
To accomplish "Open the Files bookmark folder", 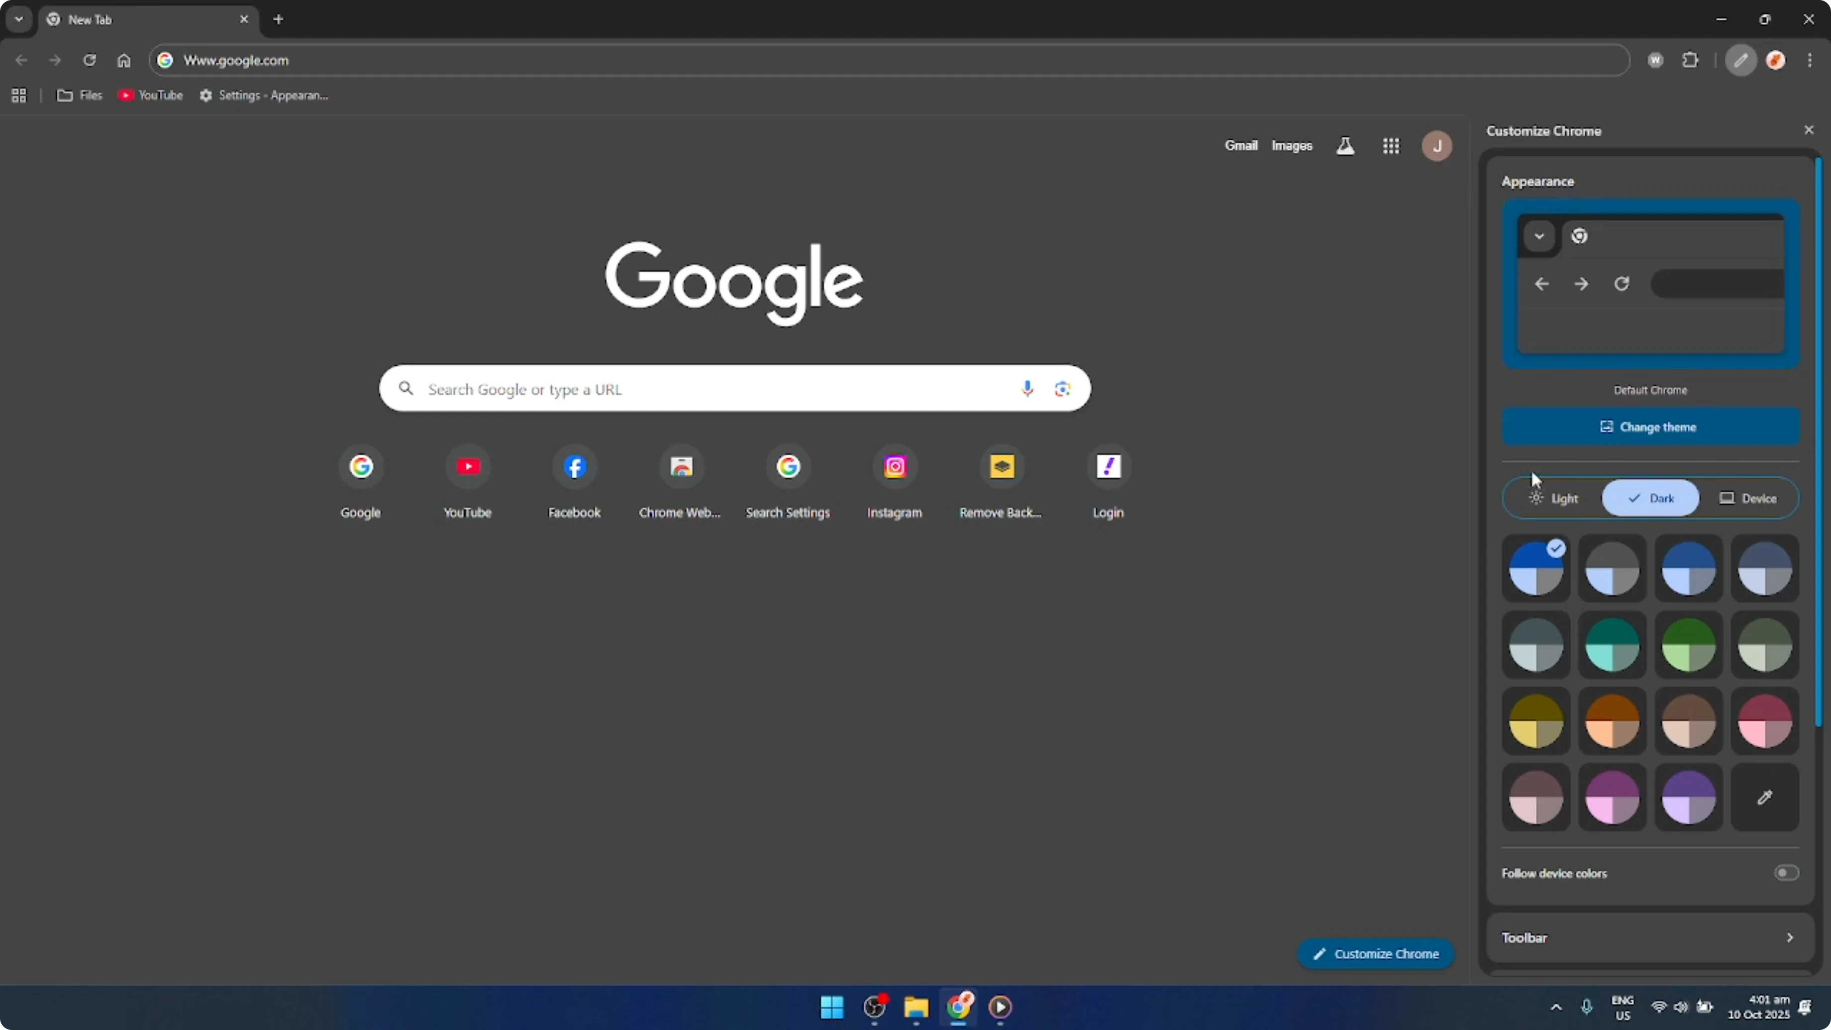I will click(80, 95).
